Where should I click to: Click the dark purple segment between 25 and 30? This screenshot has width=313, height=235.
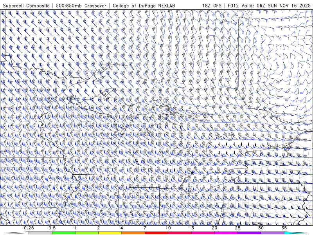tap(249, 233)
